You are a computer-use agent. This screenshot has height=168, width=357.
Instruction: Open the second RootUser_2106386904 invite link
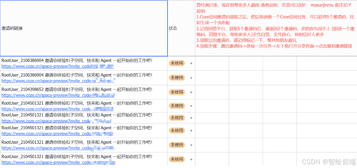(x=58, y=81)
